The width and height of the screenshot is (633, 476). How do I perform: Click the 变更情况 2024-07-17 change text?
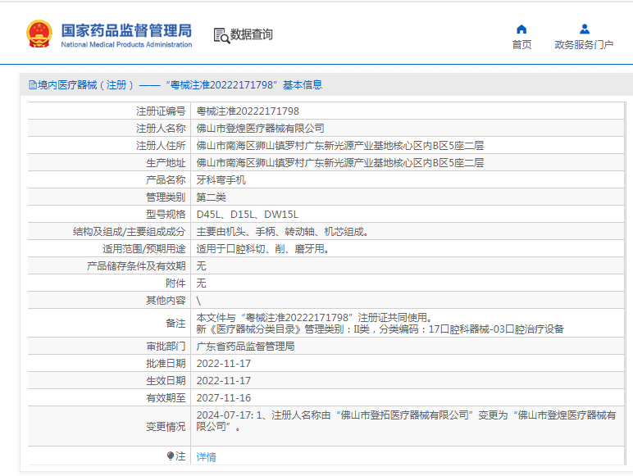pyautogui.click(x=406, y=421)
